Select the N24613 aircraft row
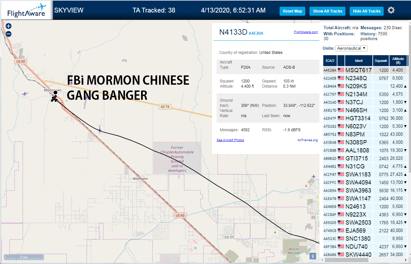This screenshot has height=264, width=411. (x=365, y=206)
